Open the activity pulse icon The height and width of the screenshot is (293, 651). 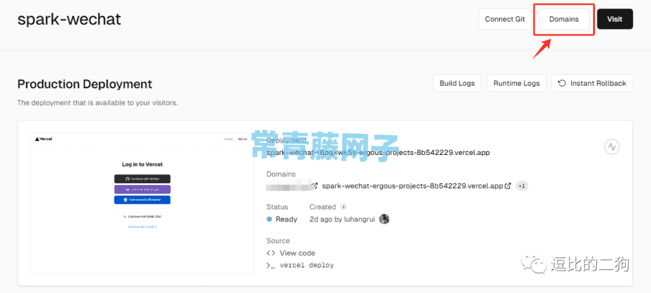(x=612, y=146)
